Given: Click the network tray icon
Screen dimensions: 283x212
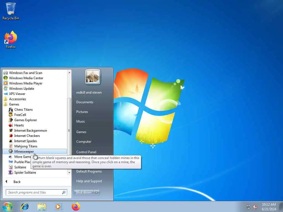Looking at the screenshot, I should click(x=248, y=207).
